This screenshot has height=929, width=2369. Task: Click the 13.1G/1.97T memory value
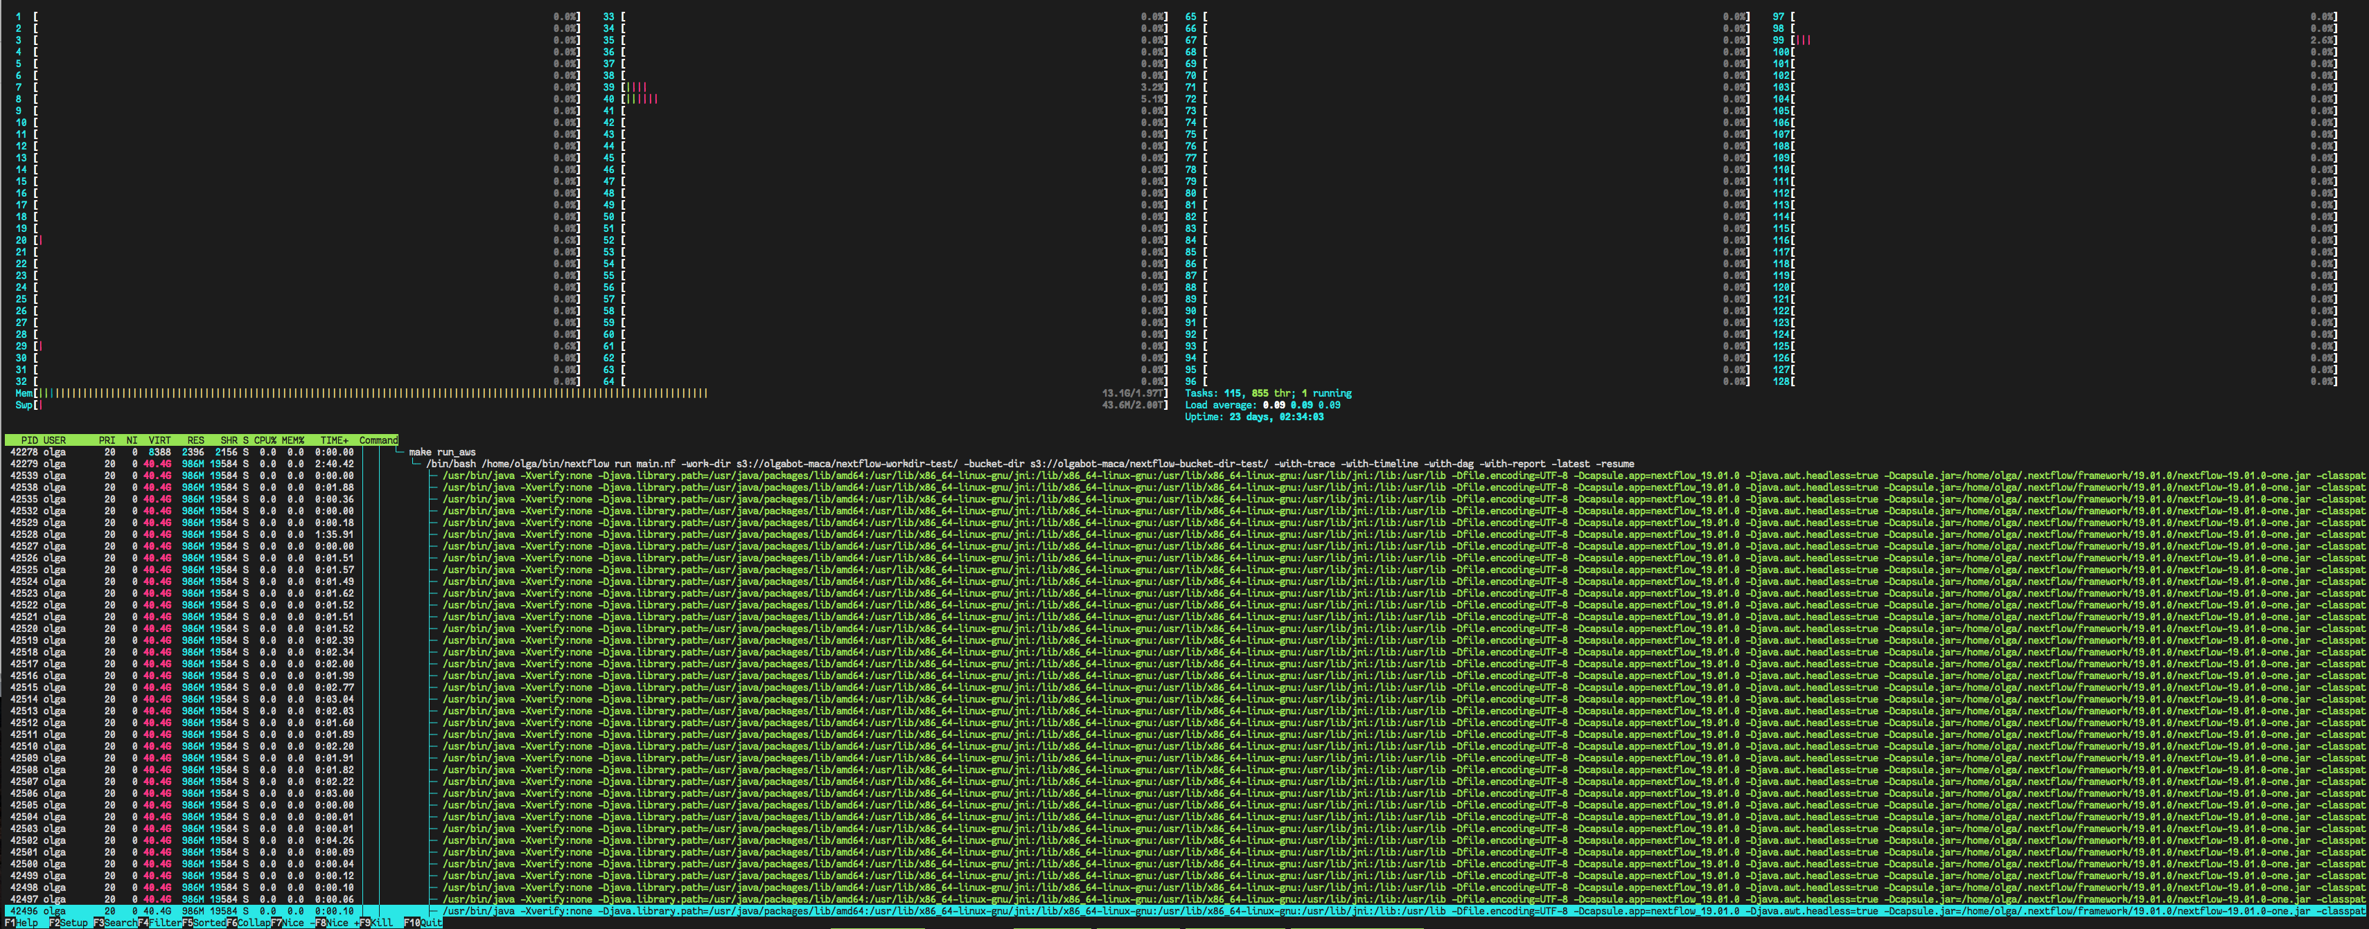[x=1132, y=393]
